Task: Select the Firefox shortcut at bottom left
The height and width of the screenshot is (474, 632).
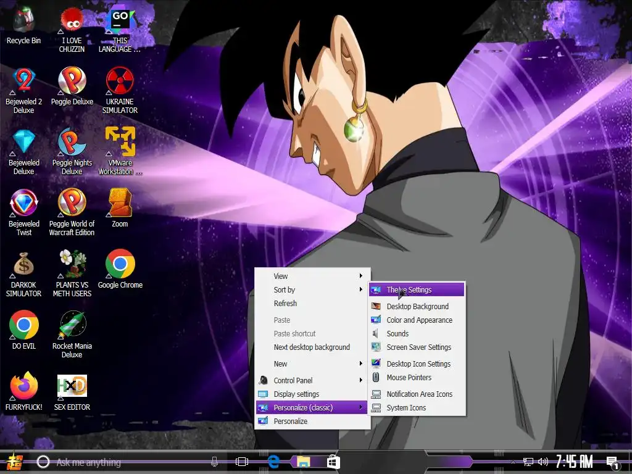Action: point(24,392)
